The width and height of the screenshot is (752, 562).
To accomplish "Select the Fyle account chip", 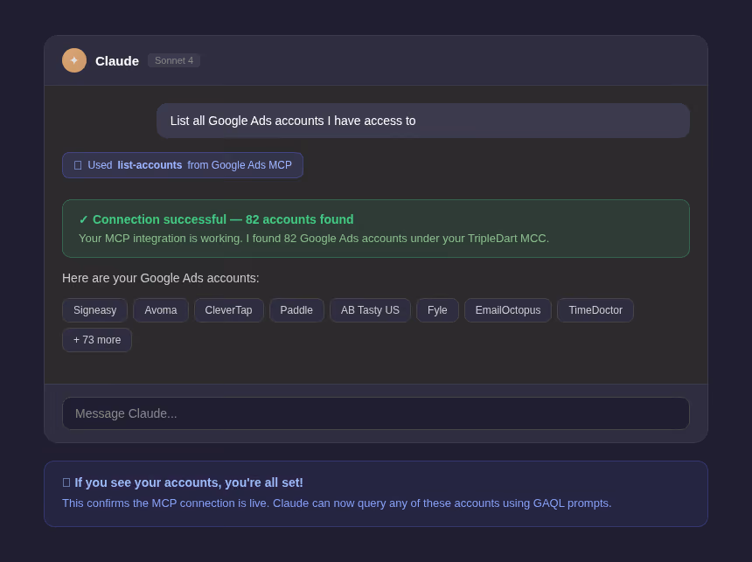I will coord(437,310).
